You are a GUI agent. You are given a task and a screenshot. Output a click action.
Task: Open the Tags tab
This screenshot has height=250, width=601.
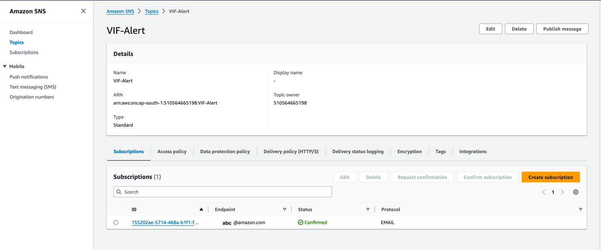click(441, 152)
